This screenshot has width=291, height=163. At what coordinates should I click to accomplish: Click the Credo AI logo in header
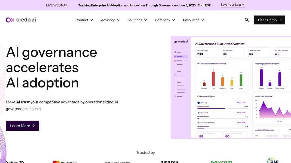[21, 20]
